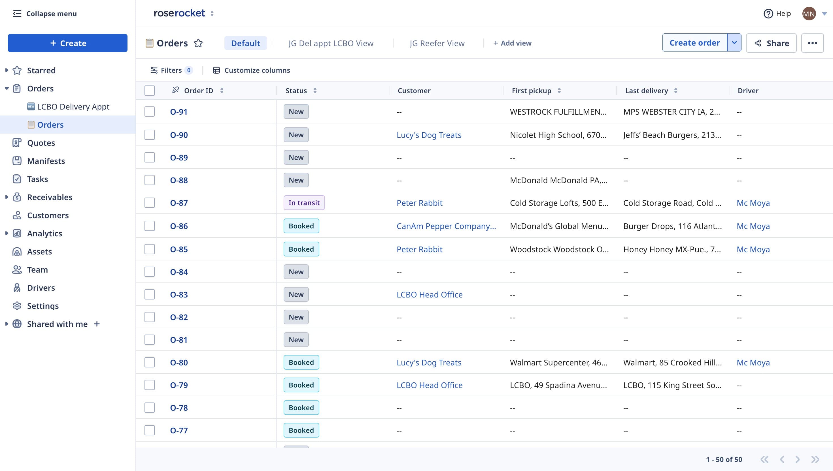Sort by the Last delivery column arrows
The height and width of the screenshot is (471, 833).
tap(676, 91)
